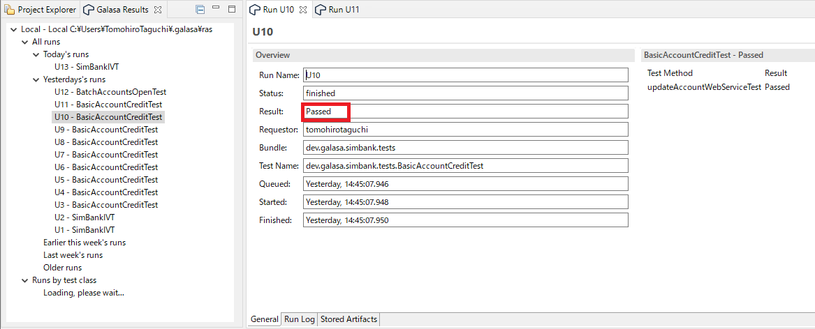The width and height of the screenshot is (815, 329).
Task: Click the Project Explorer folder icon
Action: (9, 9)
